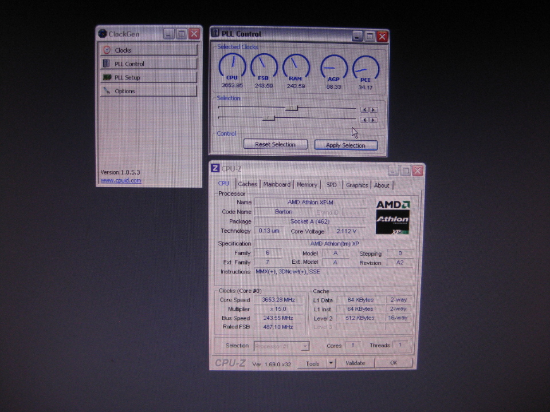Click the Threads value field
Image resolution: width=550 pixels, height=412 pixels.
[x=400, y=344]
